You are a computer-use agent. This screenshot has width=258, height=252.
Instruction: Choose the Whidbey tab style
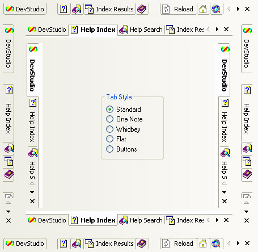pyautogui.click(x=109, y=129)
